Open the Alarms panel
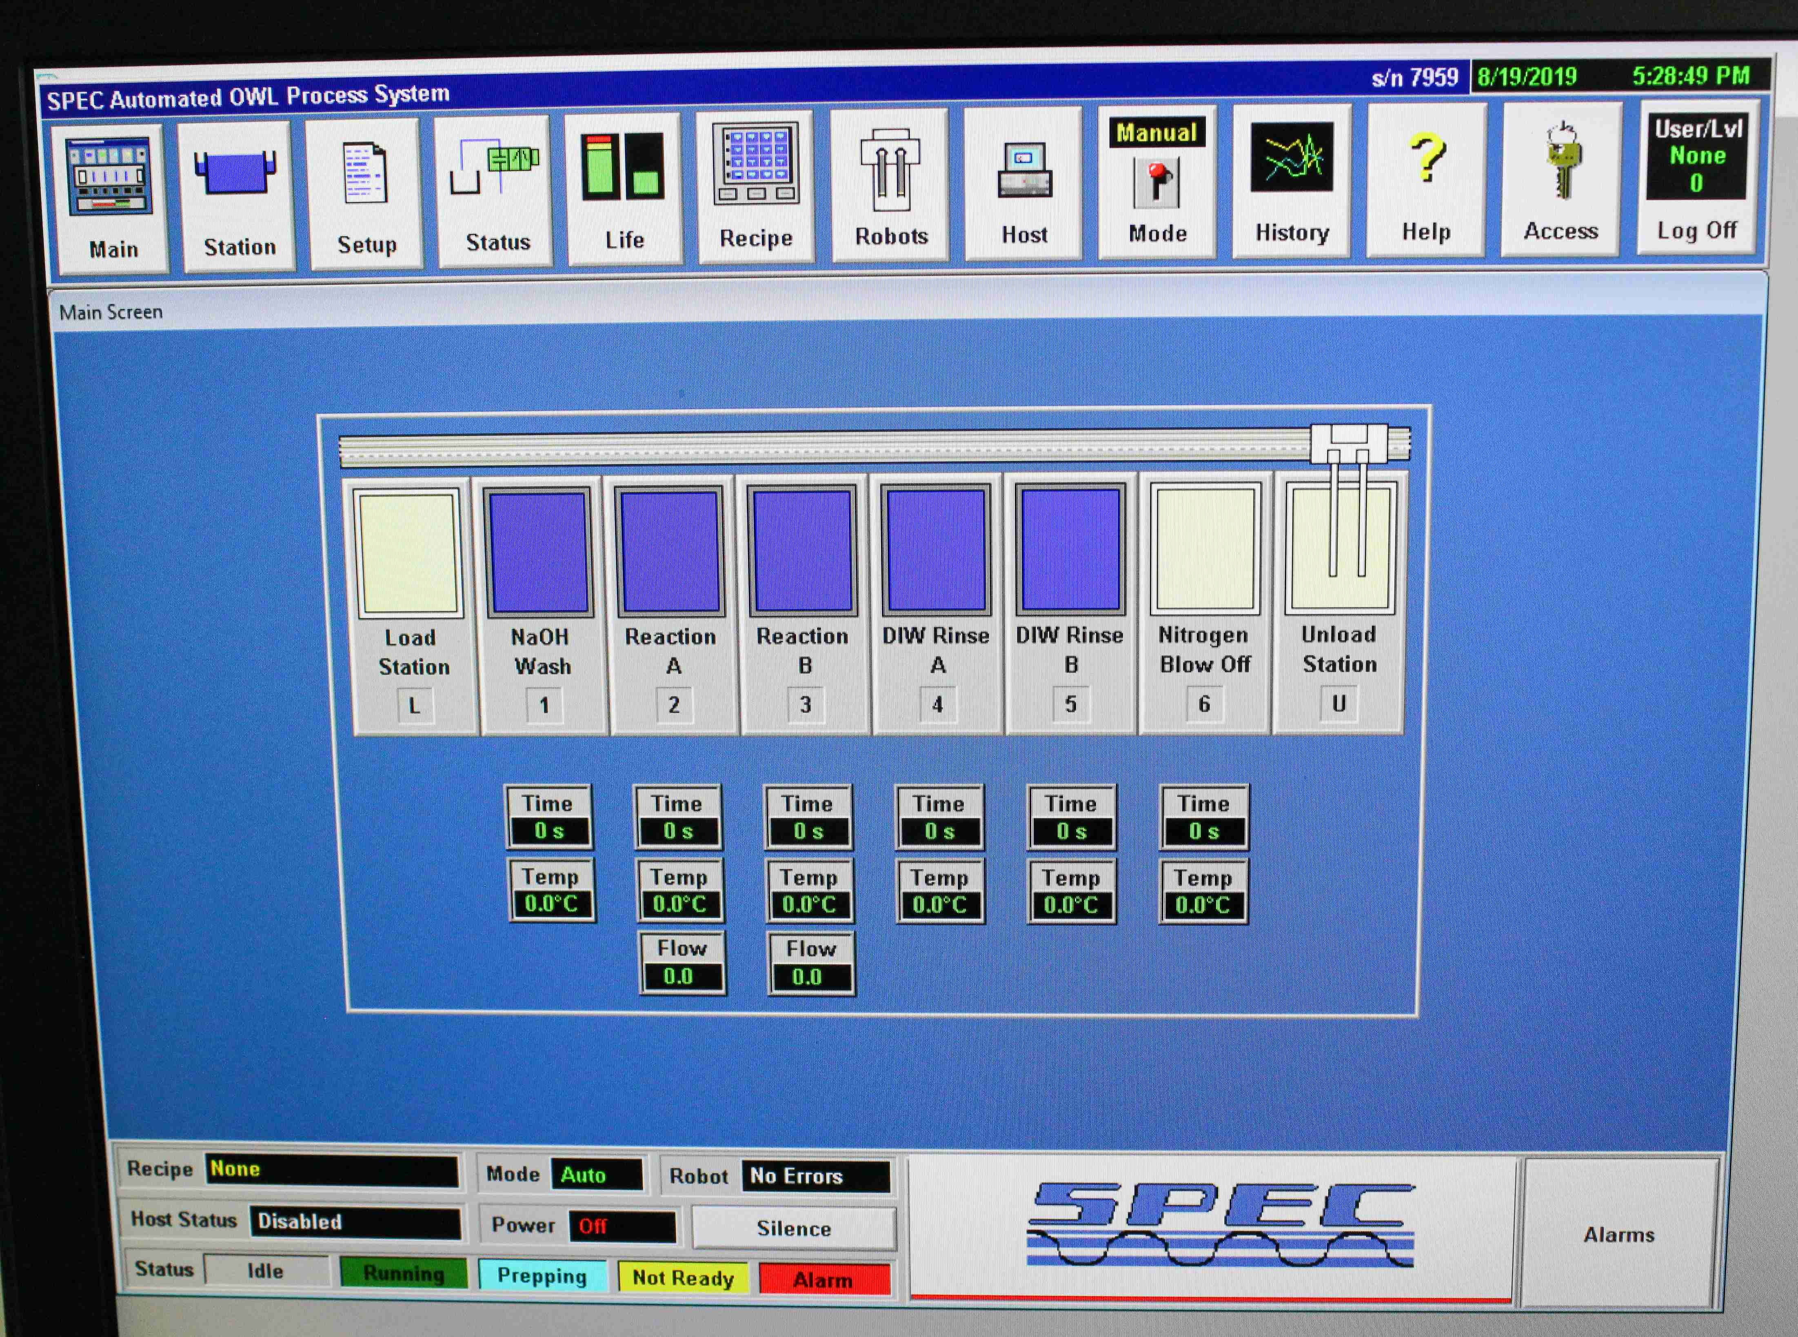This screenshot has width=1798, height=1337. pos(1618,1234)
